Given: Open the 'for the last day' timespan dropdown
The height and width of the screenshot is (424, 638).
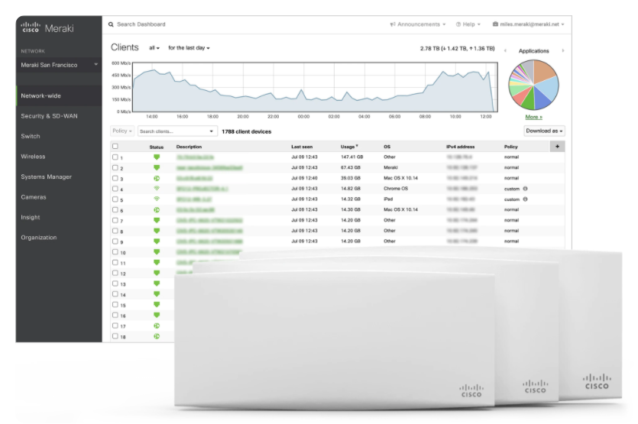Looking at the screenshot, I should [x=189, y=48].
